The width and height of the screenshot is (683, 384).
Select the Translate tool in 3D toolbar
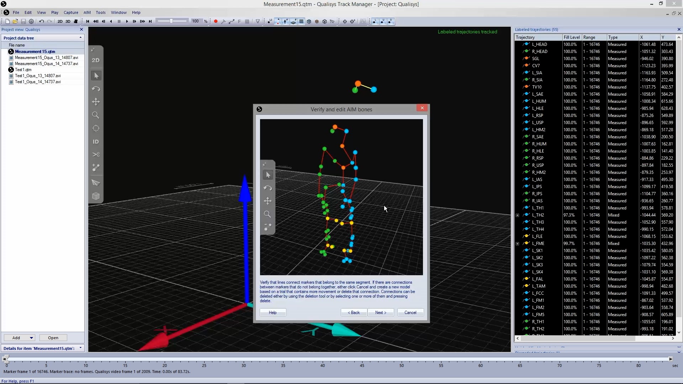[x=96, y=102]
